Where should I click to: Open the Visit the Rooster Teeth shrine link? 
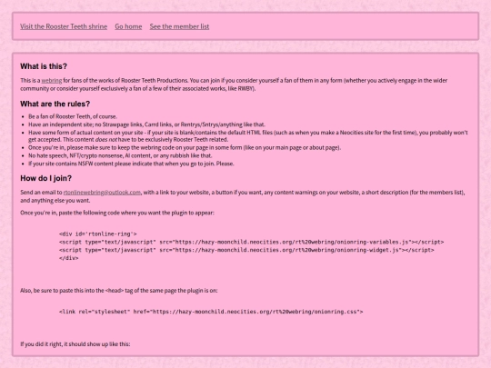(64, 26)
